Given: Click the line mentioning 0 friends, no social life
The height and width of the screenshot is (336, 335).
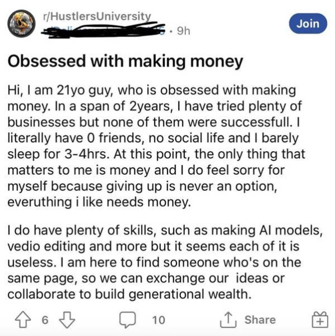Looking at the screenshot, I should pyautogui.click(x=153, y=138).
